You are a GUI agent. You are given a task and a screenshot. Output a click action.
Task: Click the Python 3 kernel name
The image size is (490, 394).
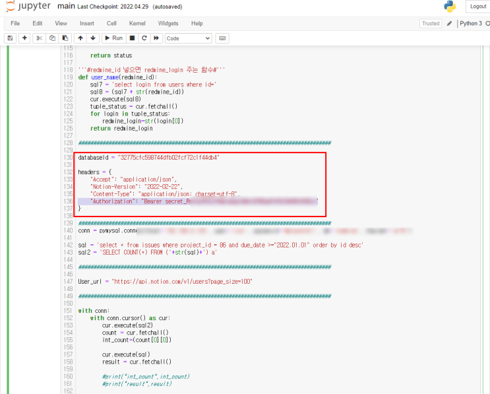click(471, 24)
